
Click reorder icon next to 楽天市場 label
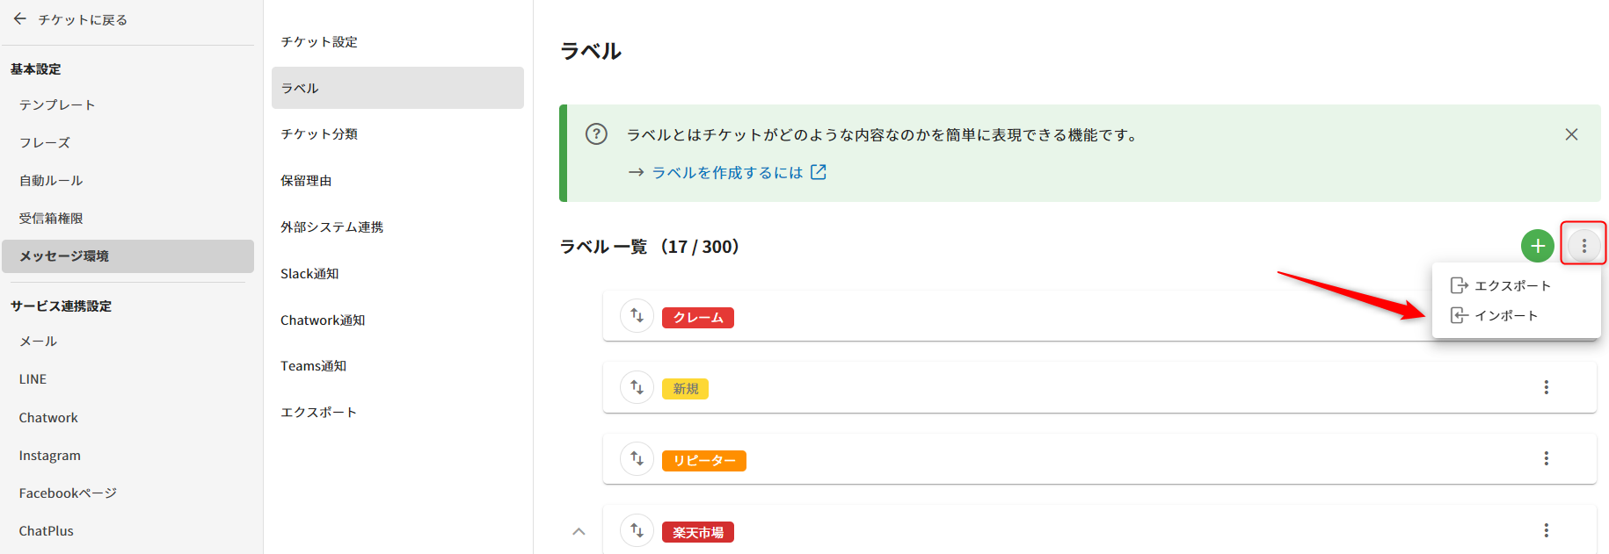click(x=637, y=530)
